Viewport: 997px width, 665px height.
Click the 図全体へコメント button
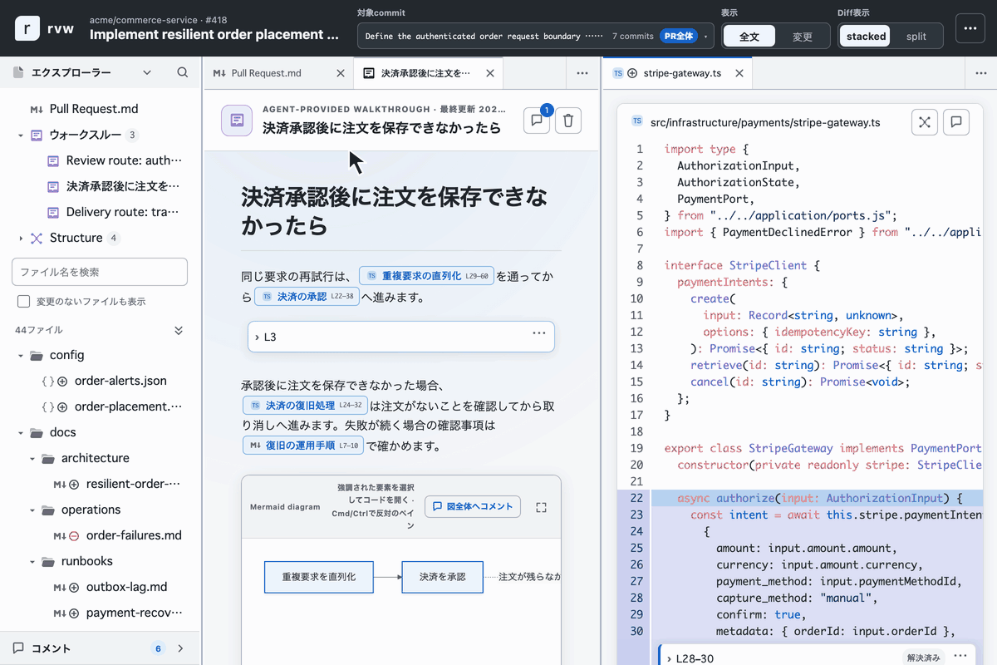coord(473,506)
